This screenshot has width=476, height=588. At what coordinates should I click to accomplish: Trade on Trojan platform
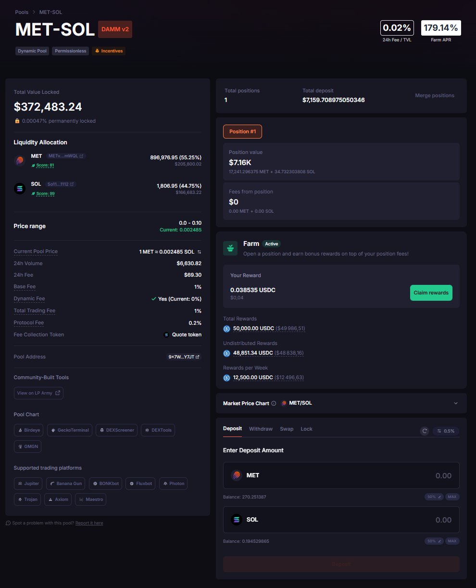(27, 499)
